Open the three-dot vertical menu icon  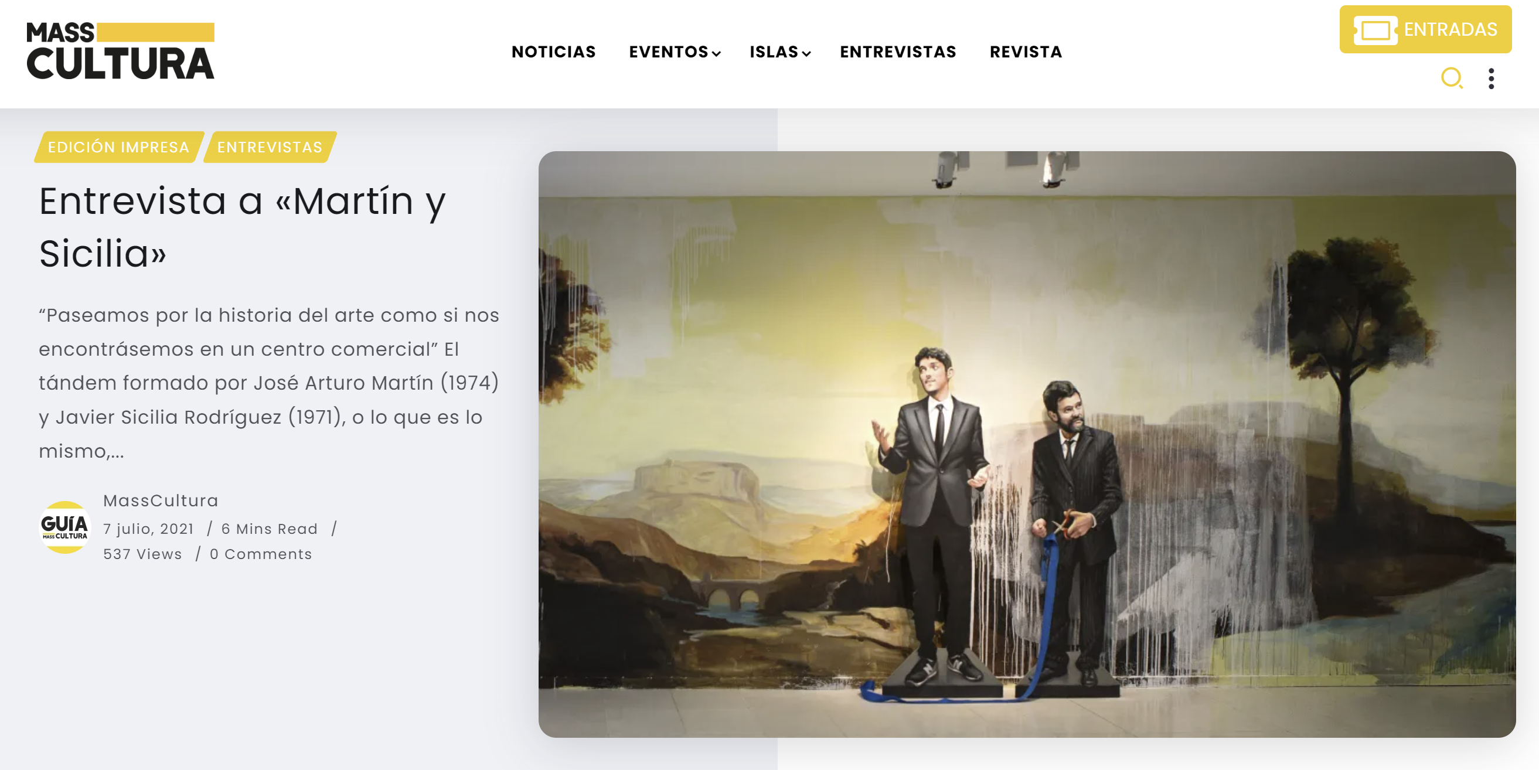click(1491, 79)
